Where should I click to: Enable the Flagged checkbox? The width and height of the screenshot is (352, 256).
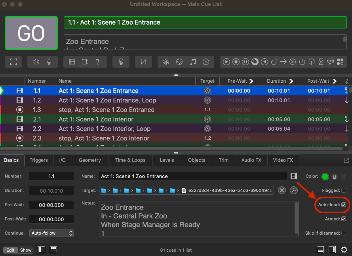(x=344, y=190)
